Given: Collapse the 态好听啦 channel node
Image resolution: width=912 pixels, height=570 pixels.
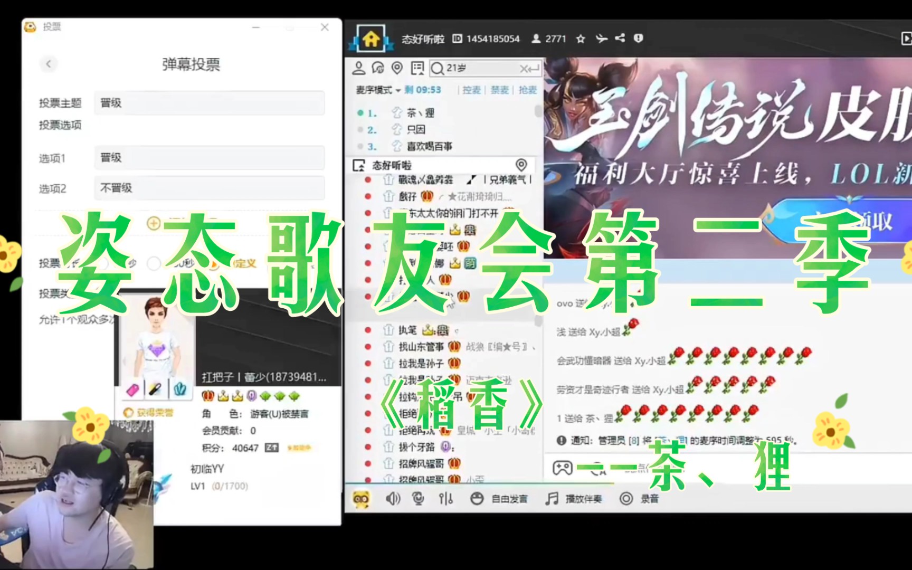Looking at the screenshot, I should coord(359,165).
